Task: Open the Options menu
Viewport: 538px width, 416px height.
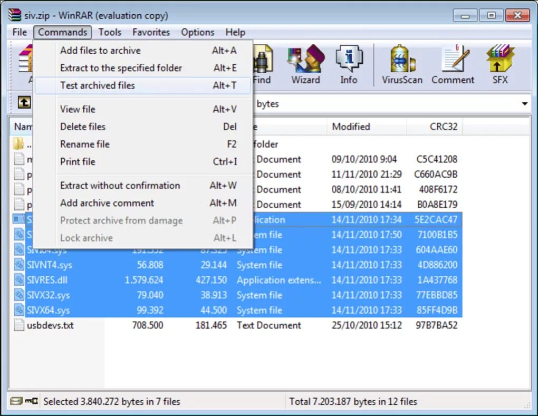Action: coord(198,32)
